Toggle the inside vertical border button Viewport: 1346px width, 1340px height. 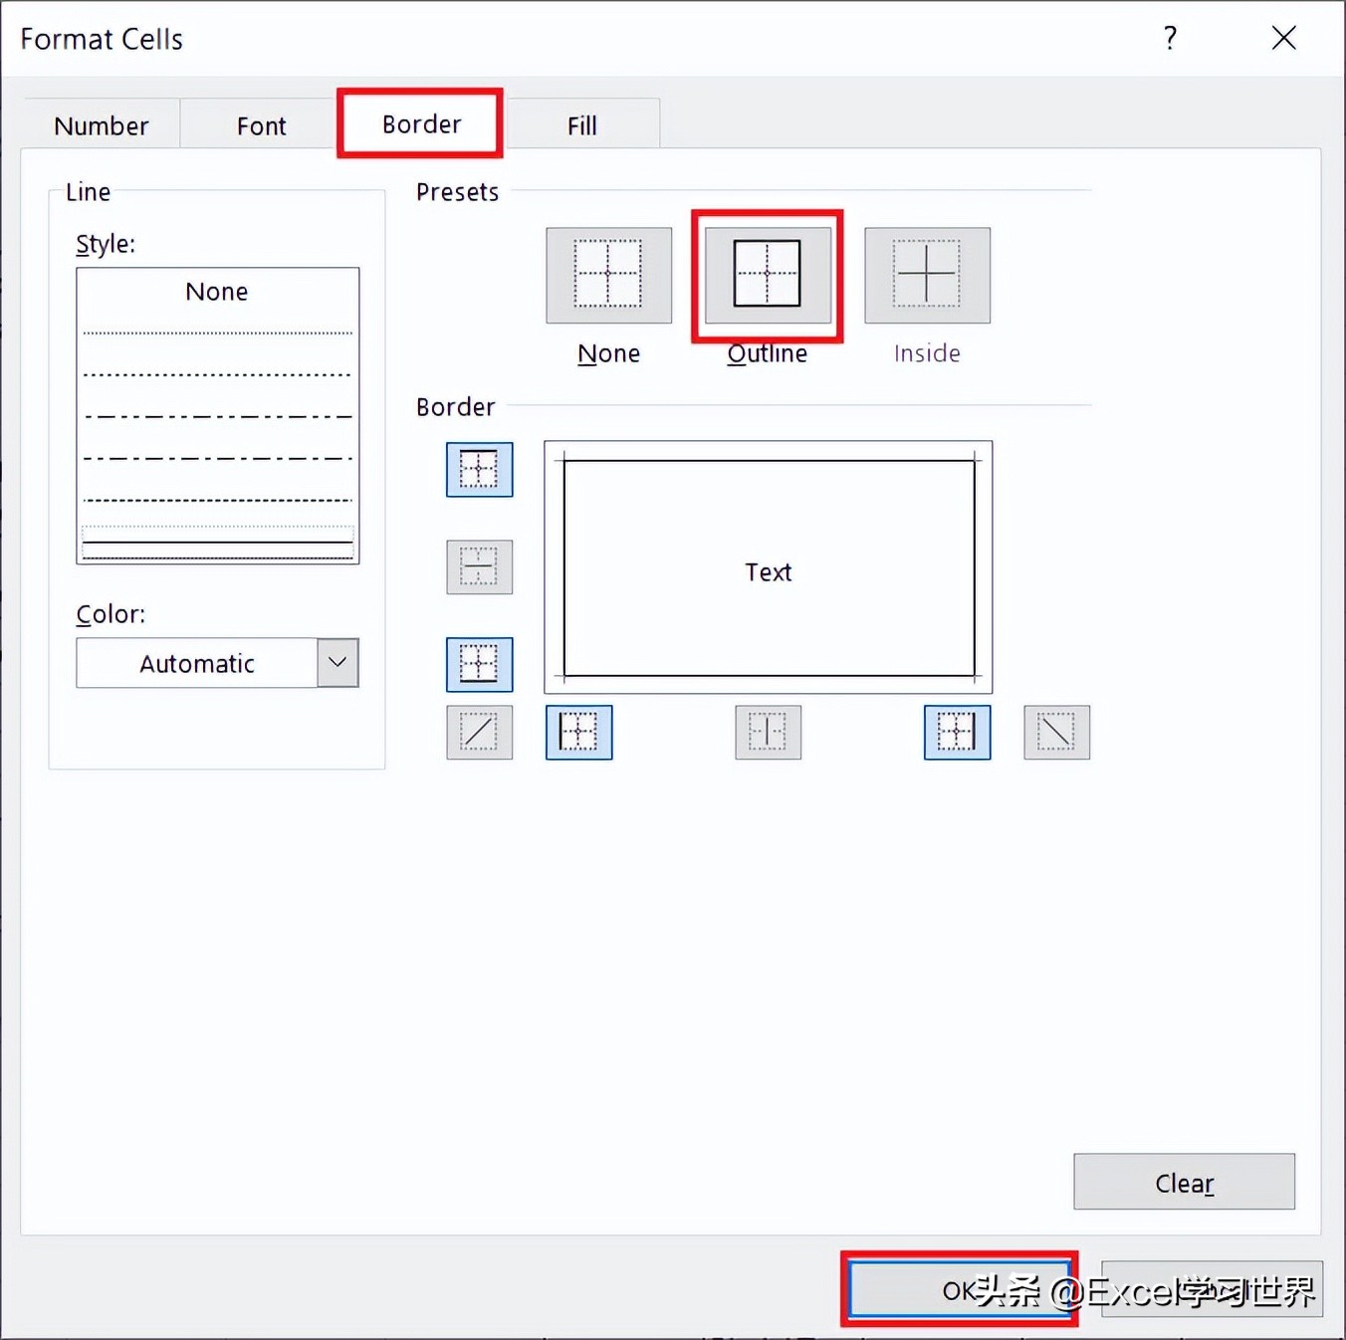point(768,732)
